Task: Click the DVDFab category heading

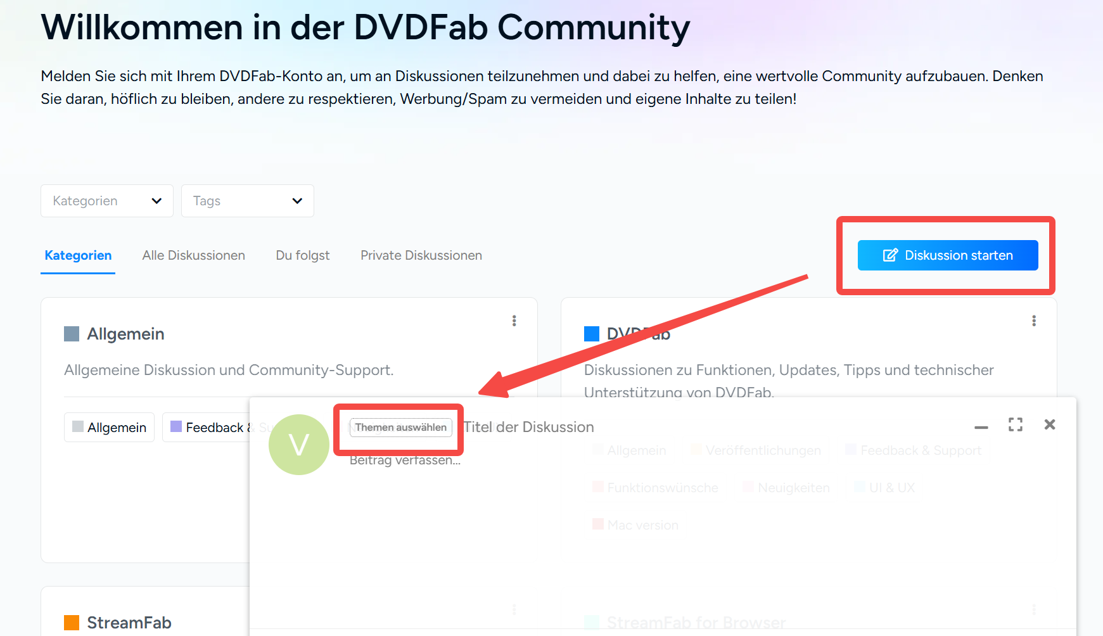Action: click(x=639, y=334)
